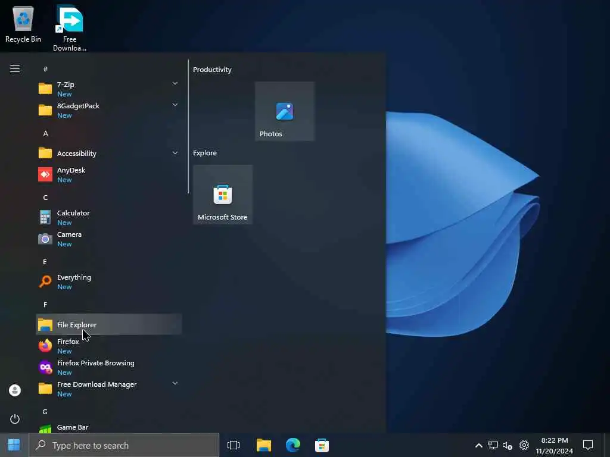Screen dimensions: 610x457
Task: Click the letter A section header
Action: pos(45,133)
